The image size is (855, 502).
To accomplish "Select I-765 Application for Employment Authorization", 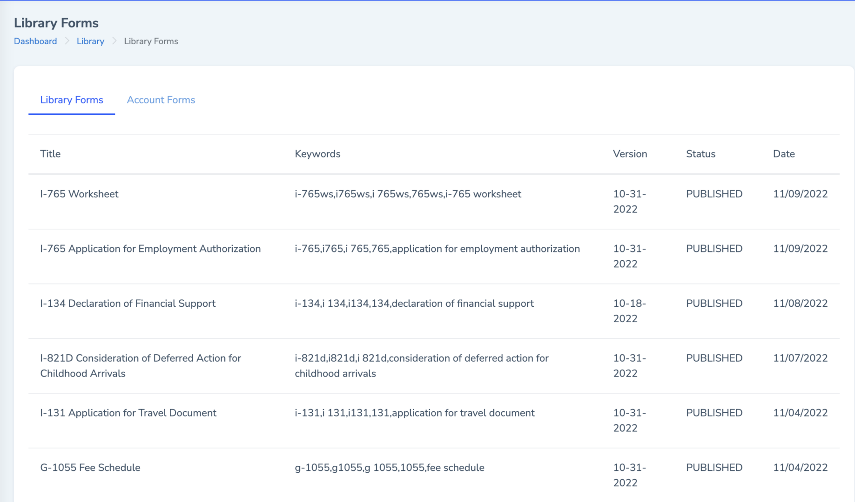I will click(150, 249).
